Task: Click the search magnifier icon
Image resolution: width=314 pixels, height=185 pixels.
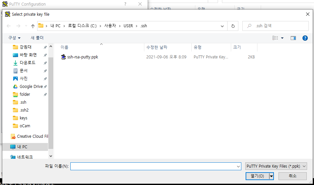Action: point(249,26)
